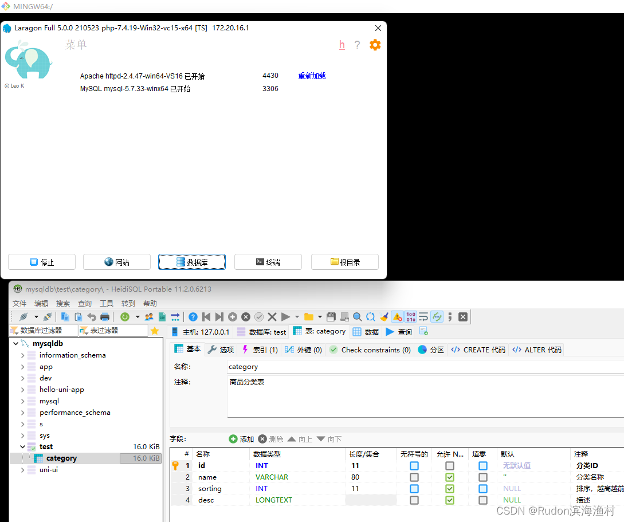
Task: Click the copy toolbar icon
Action: click(65, 317)
